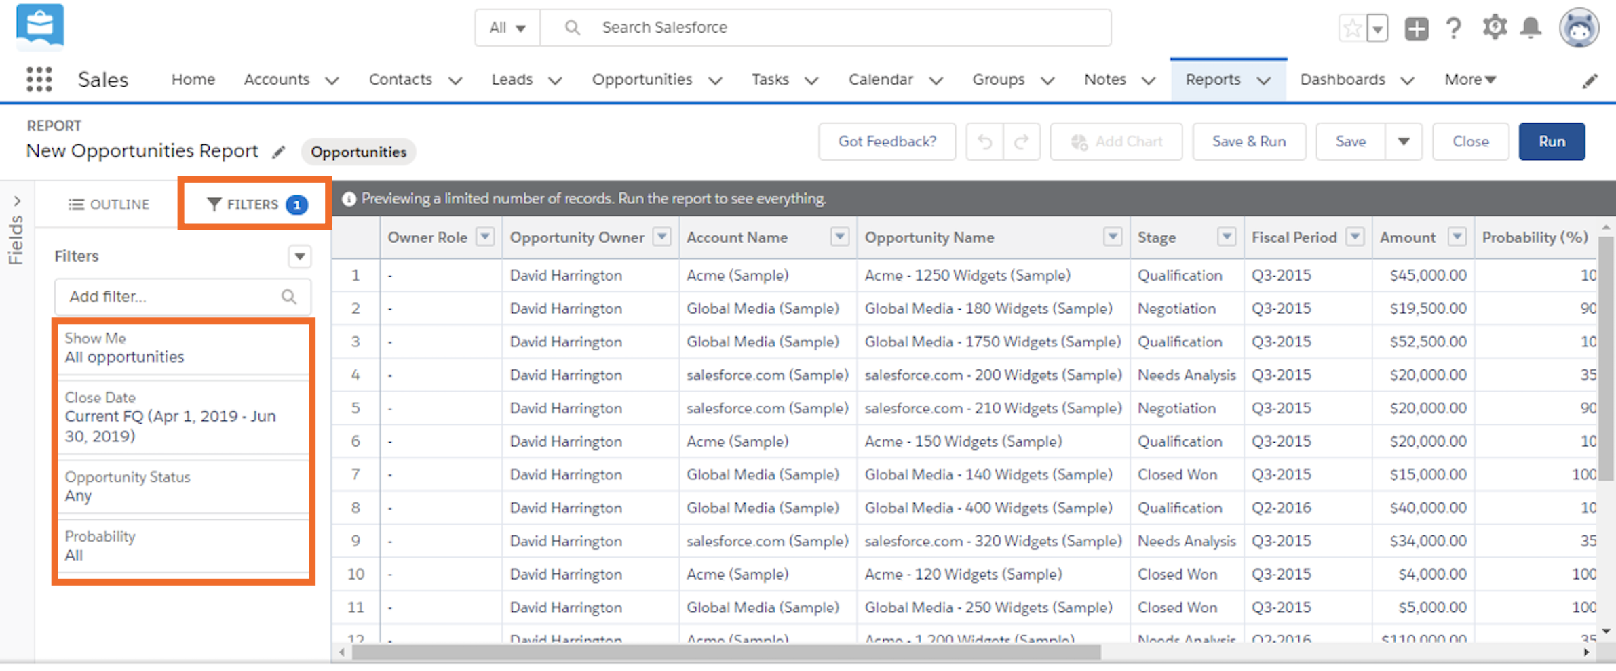Expand the Fields side panel arrow

[17, 201]
